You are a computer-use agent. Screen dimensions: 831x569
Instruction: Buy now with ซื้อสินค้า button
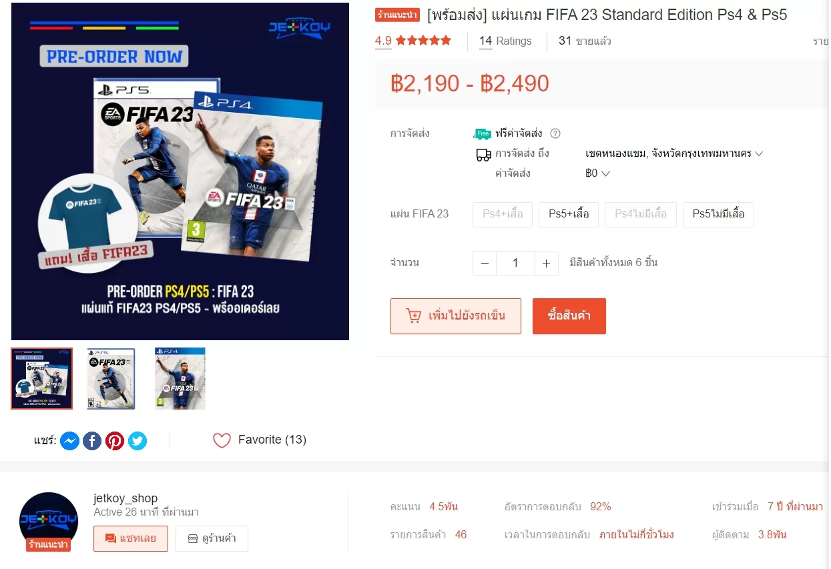coord(569,316)
